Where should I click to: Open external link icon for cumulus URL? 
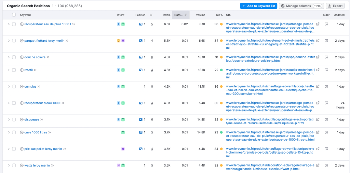coord(318,87)
